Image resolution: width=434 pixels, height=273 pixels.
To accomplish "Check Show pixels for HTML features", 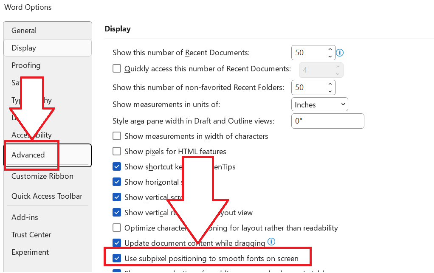I will [x=117, y=151].
